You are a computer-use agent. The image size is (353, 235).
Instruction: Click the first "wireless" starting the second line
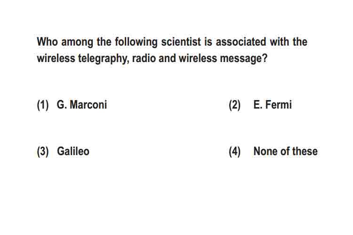point(56,58)
